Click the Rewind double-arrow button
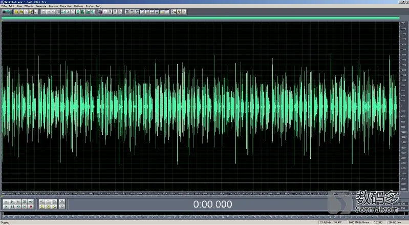The width and height of the screenshot is (409, 225). tap(12, 207)
